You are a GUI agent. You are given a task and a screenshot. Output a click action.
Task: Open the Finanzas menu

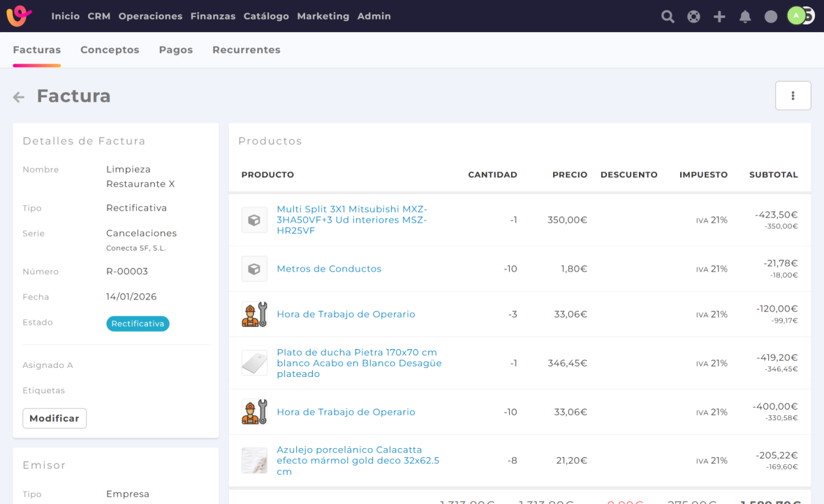coord(212,16)
